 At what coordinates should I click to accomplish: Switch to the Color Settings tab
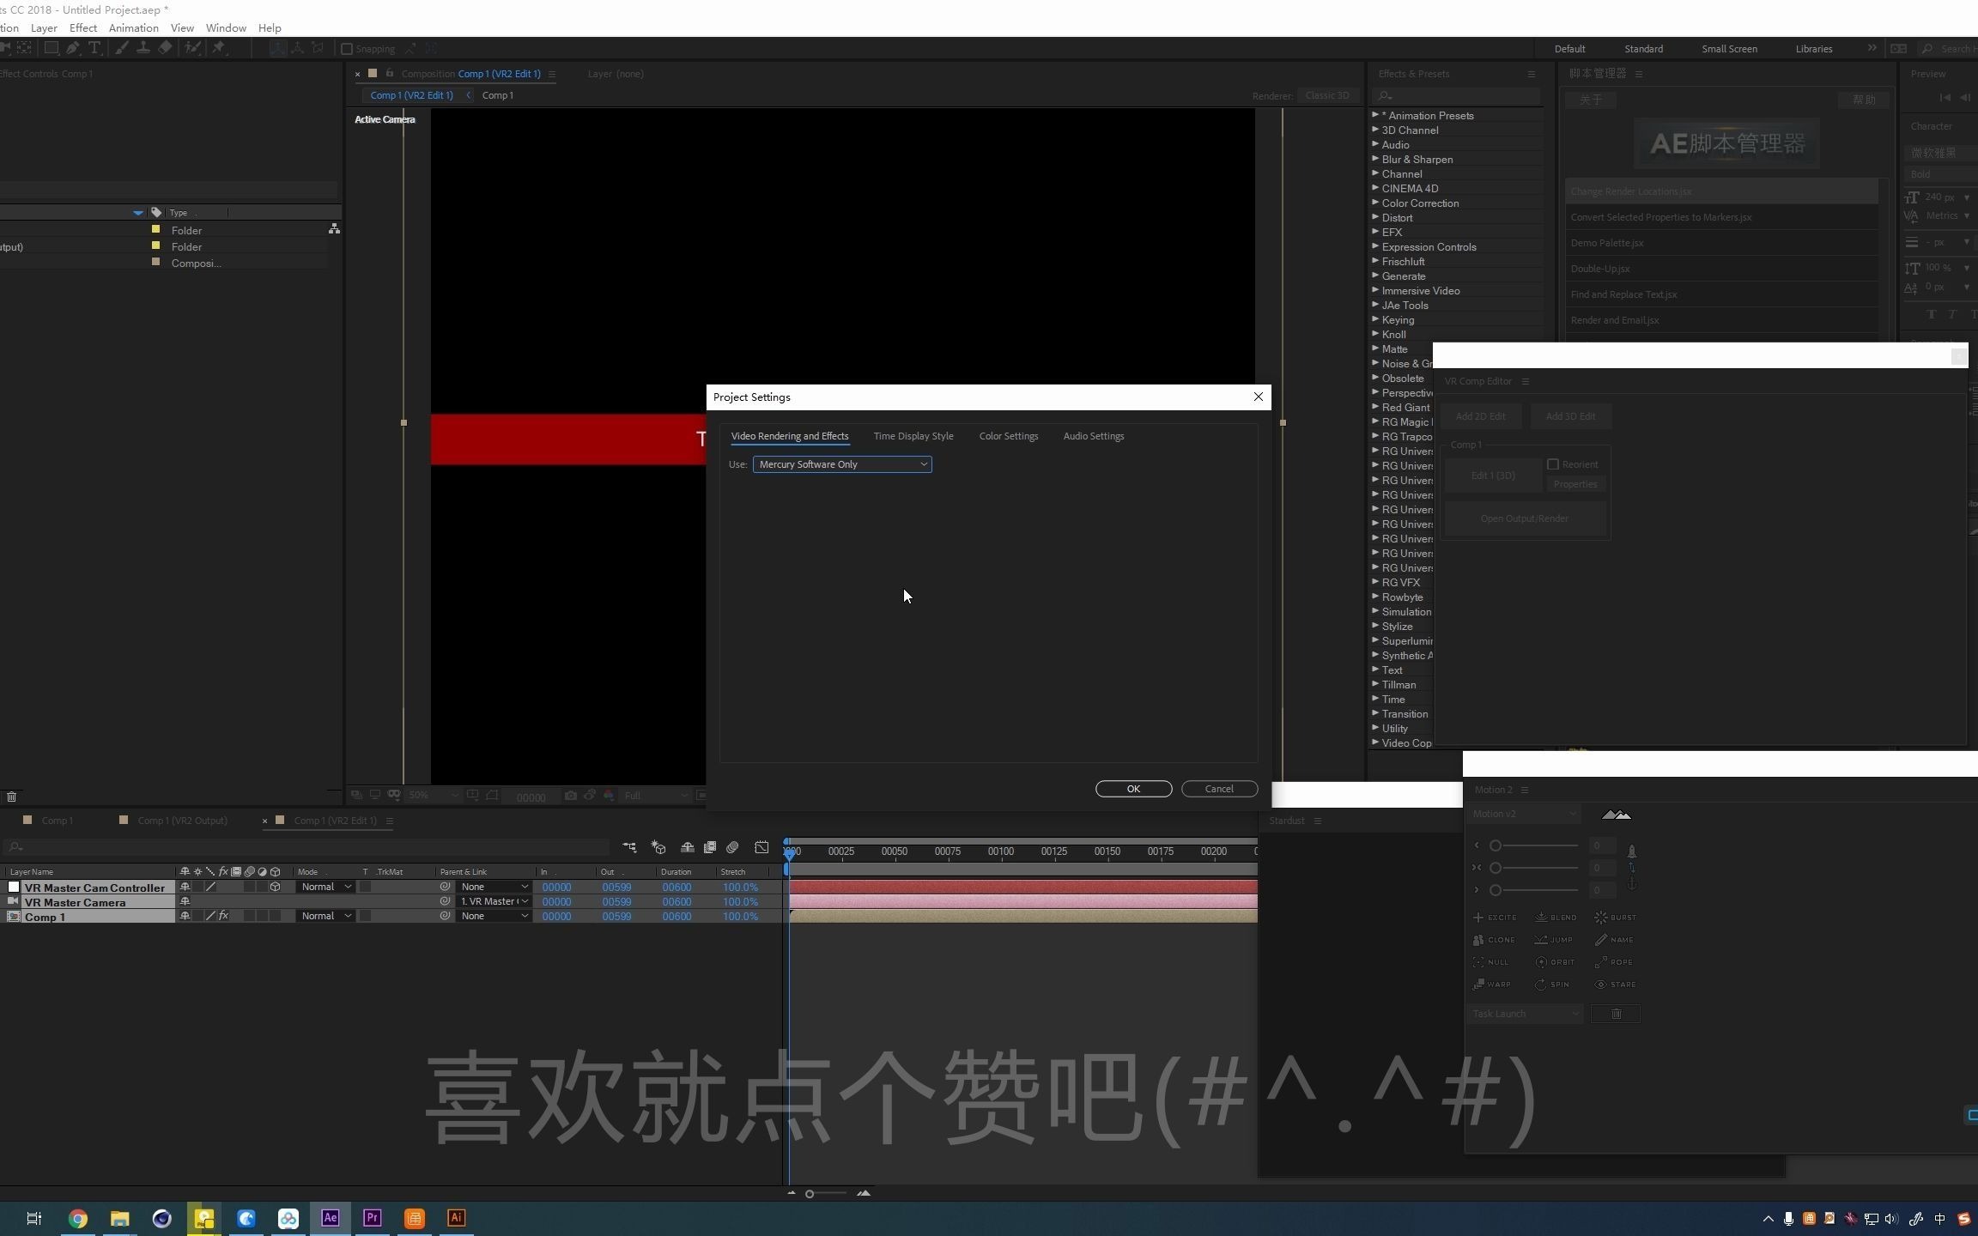pos(1009,436)
